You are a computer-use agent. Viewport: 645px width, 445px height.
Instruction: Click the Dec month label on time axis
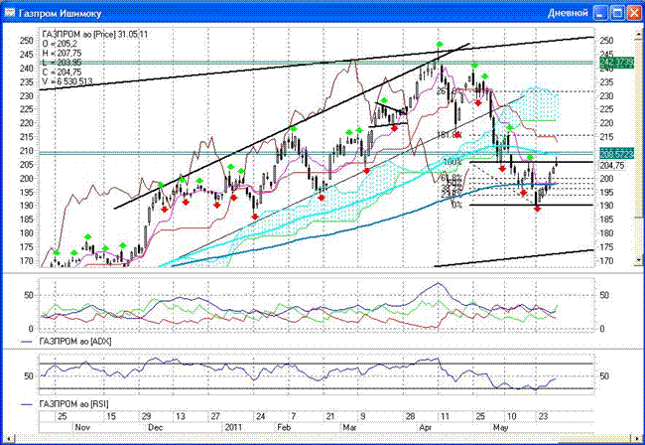[x=156, y=427]
